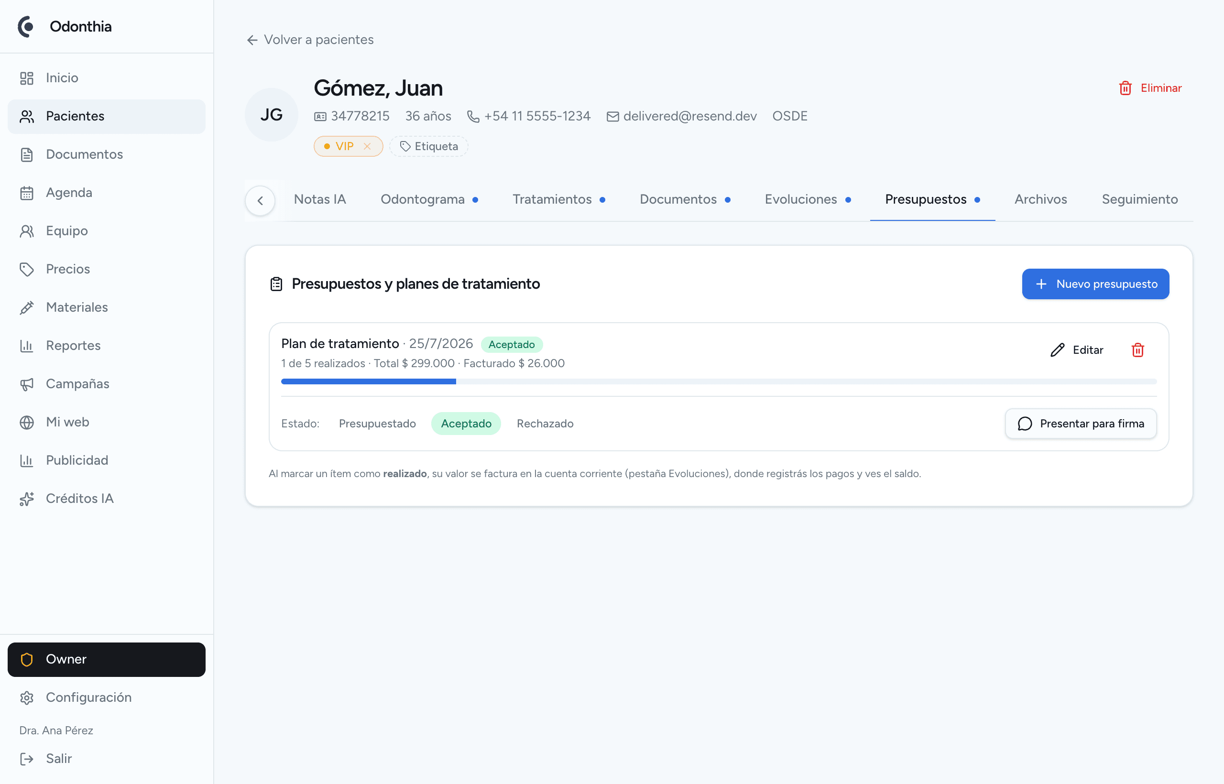1224x784 pixels.
Task: Click the Configuración gear icon
Action: tap(26, 697)
